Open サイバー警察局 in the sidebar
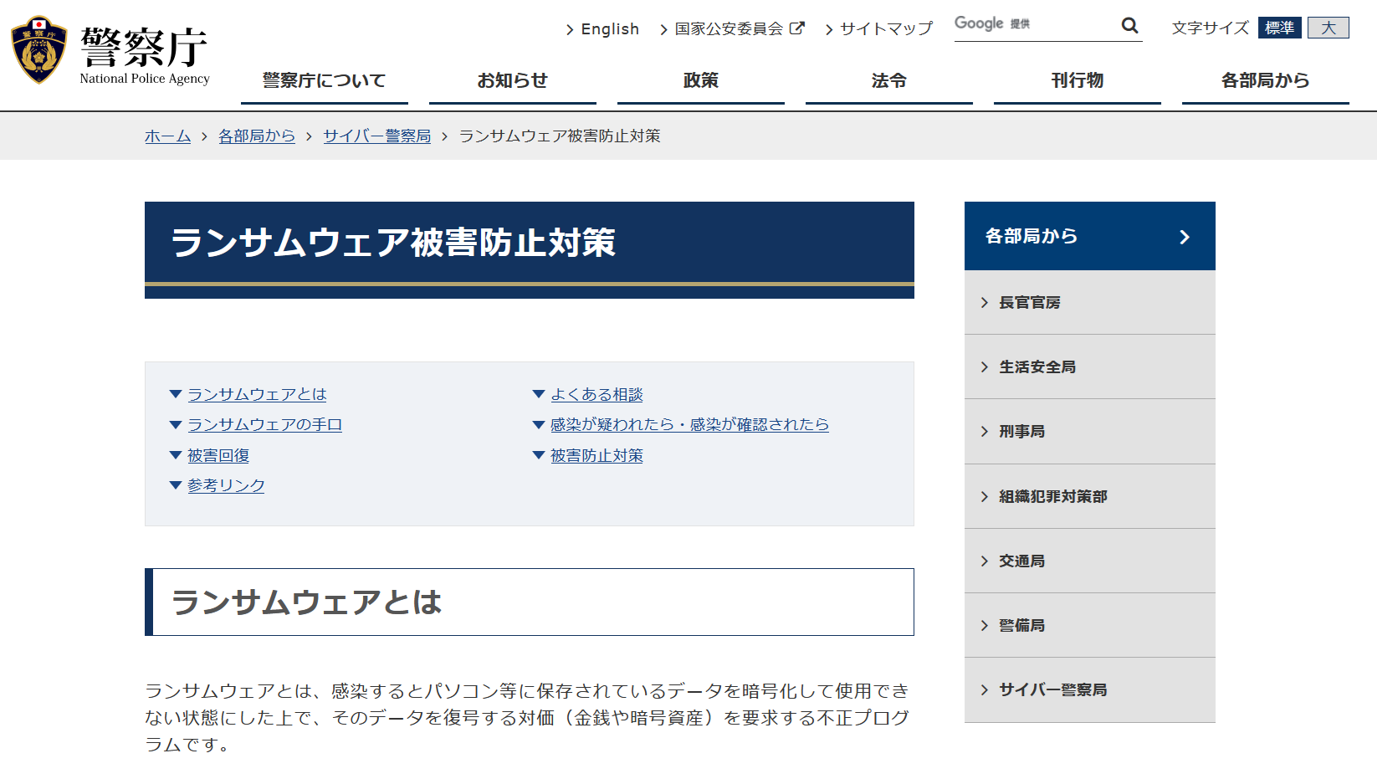This screenshot has height=779, width=1377. pyautogui.click(x=1090, y=690)
